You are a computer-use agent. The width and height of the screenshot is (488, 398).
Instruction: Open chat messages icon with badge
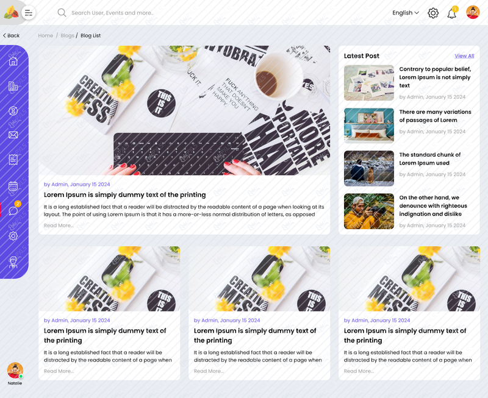(13, 210)
